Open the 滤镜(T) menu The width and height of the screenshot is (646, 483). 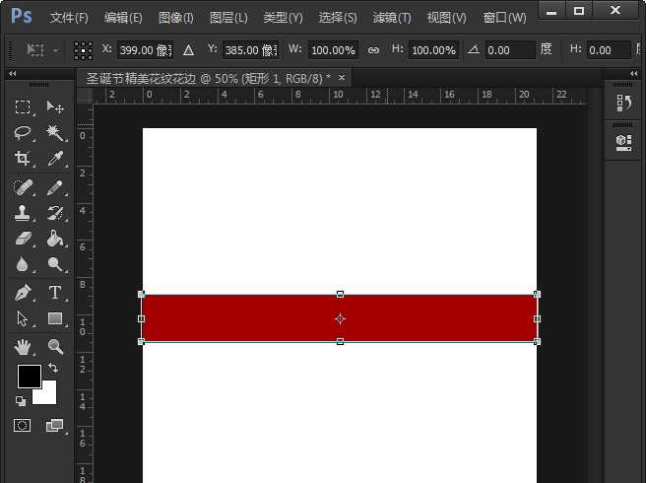pyautogui.click(x=392, y=18)
